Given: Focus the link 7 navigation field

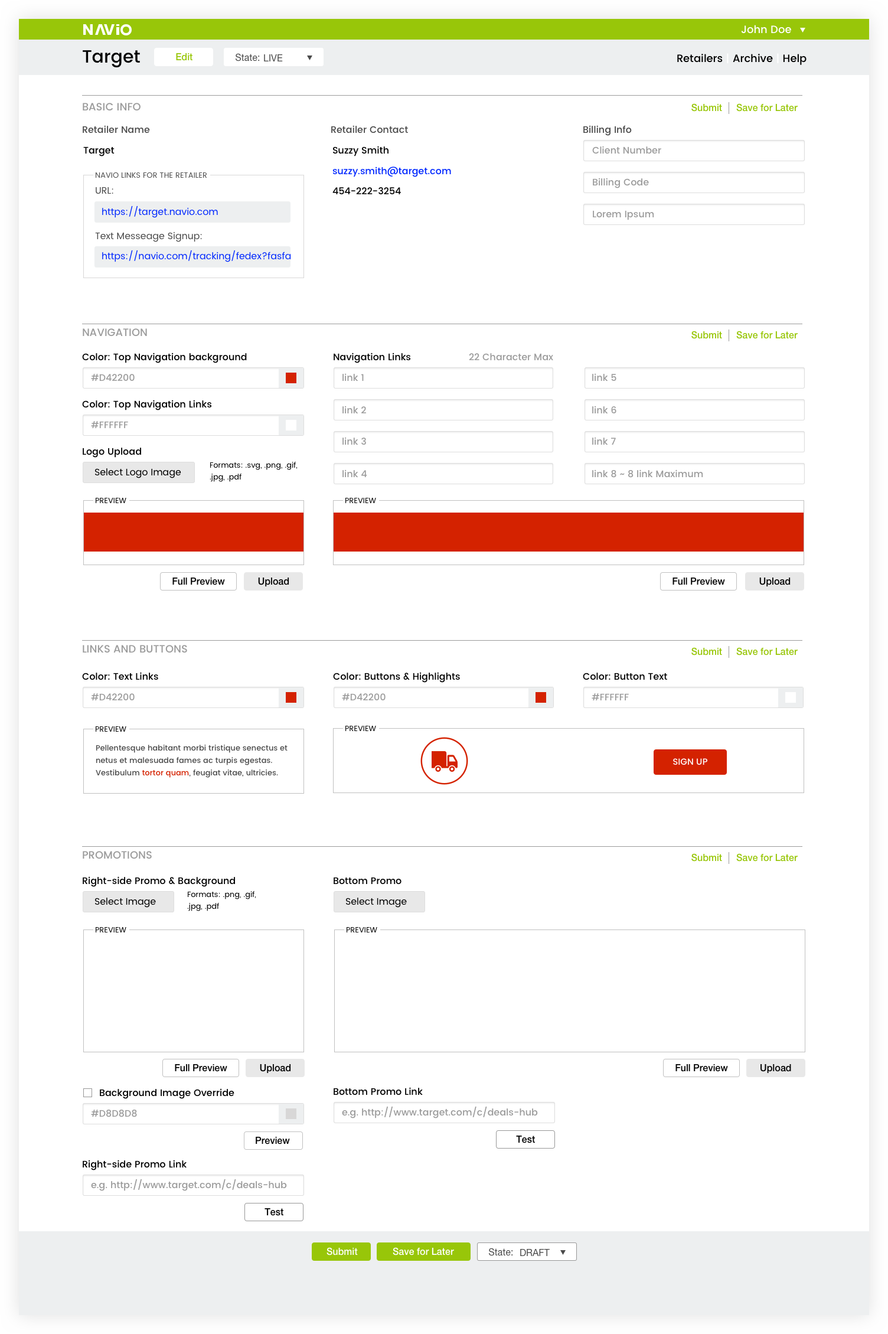Looking at the screenshot, I should 694,442.
